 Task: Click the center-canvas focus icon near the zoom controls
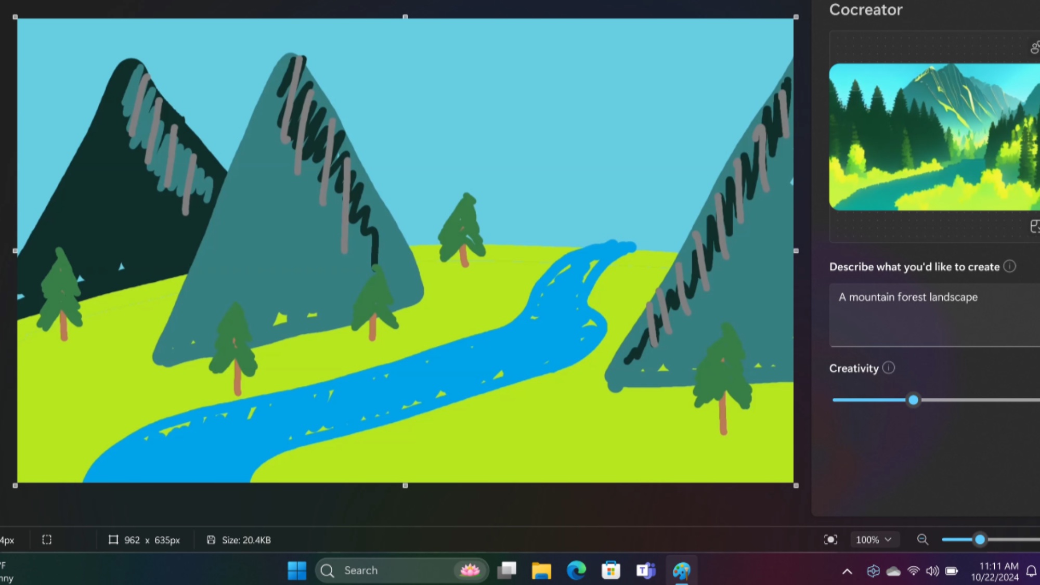point(831,540)
